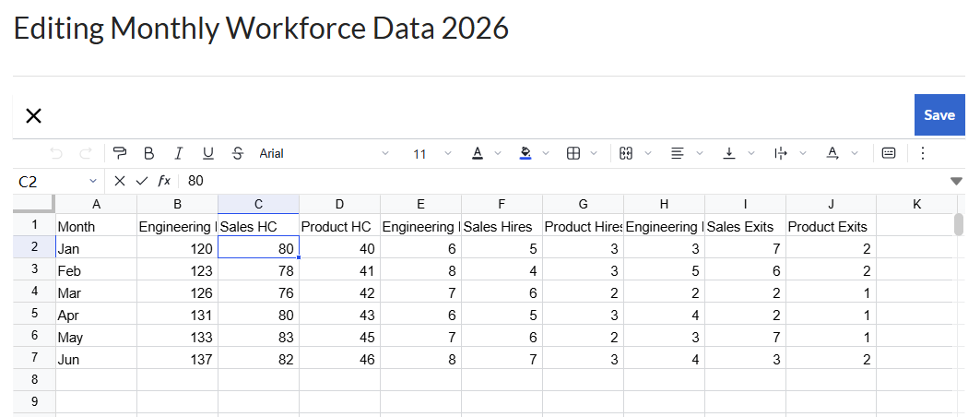Click the Feb row label cell
The height and width of the screenshot is (417, 980).
(96, 270)
